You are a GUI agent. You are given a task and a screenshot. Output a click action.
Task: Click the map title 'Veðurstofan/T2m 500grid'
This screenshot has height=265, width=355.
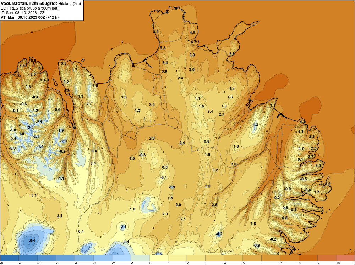pyautogui.click(x=29, y=4)
